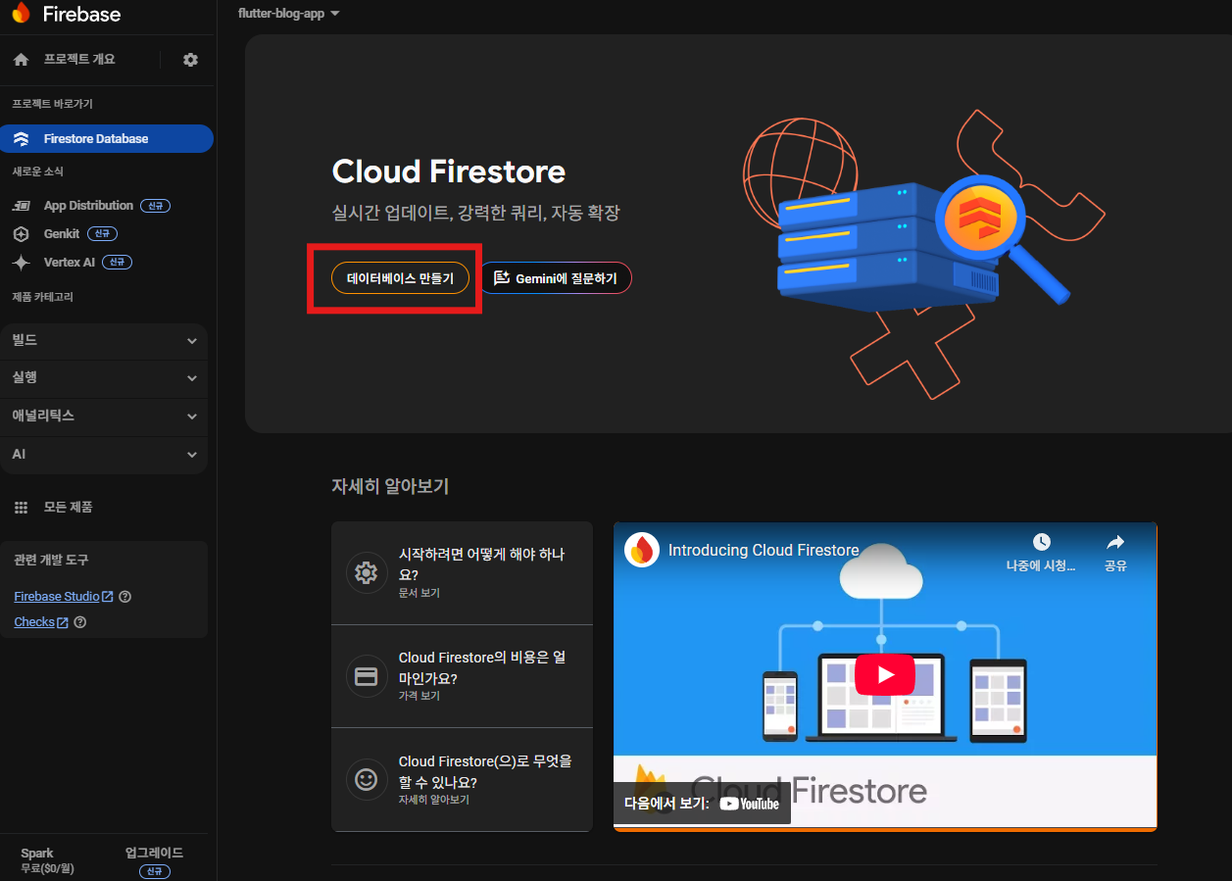Click 자세히 알아보기 link in card
Screen dimensions: 1232x881
pyautogui.click(x=434, y=800)
